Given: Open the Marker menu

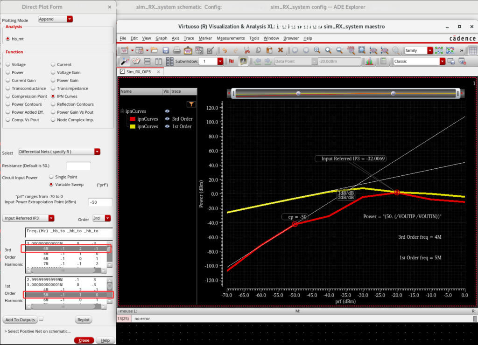Looking at the screenshot, I should pyautogui.click(x=205, y=38).
